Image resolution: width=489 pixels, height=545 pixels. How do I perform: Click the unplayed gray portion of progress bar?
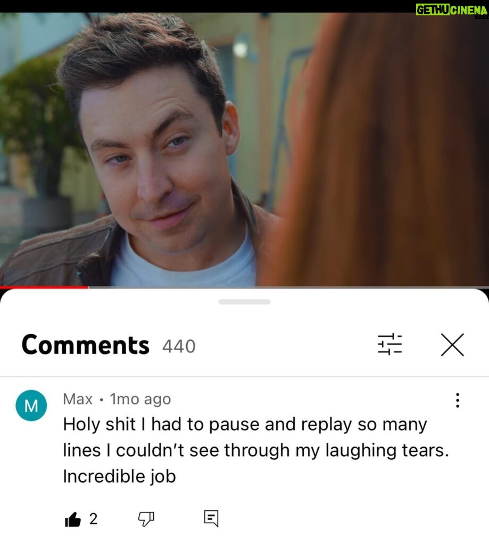tap(288, 287)
